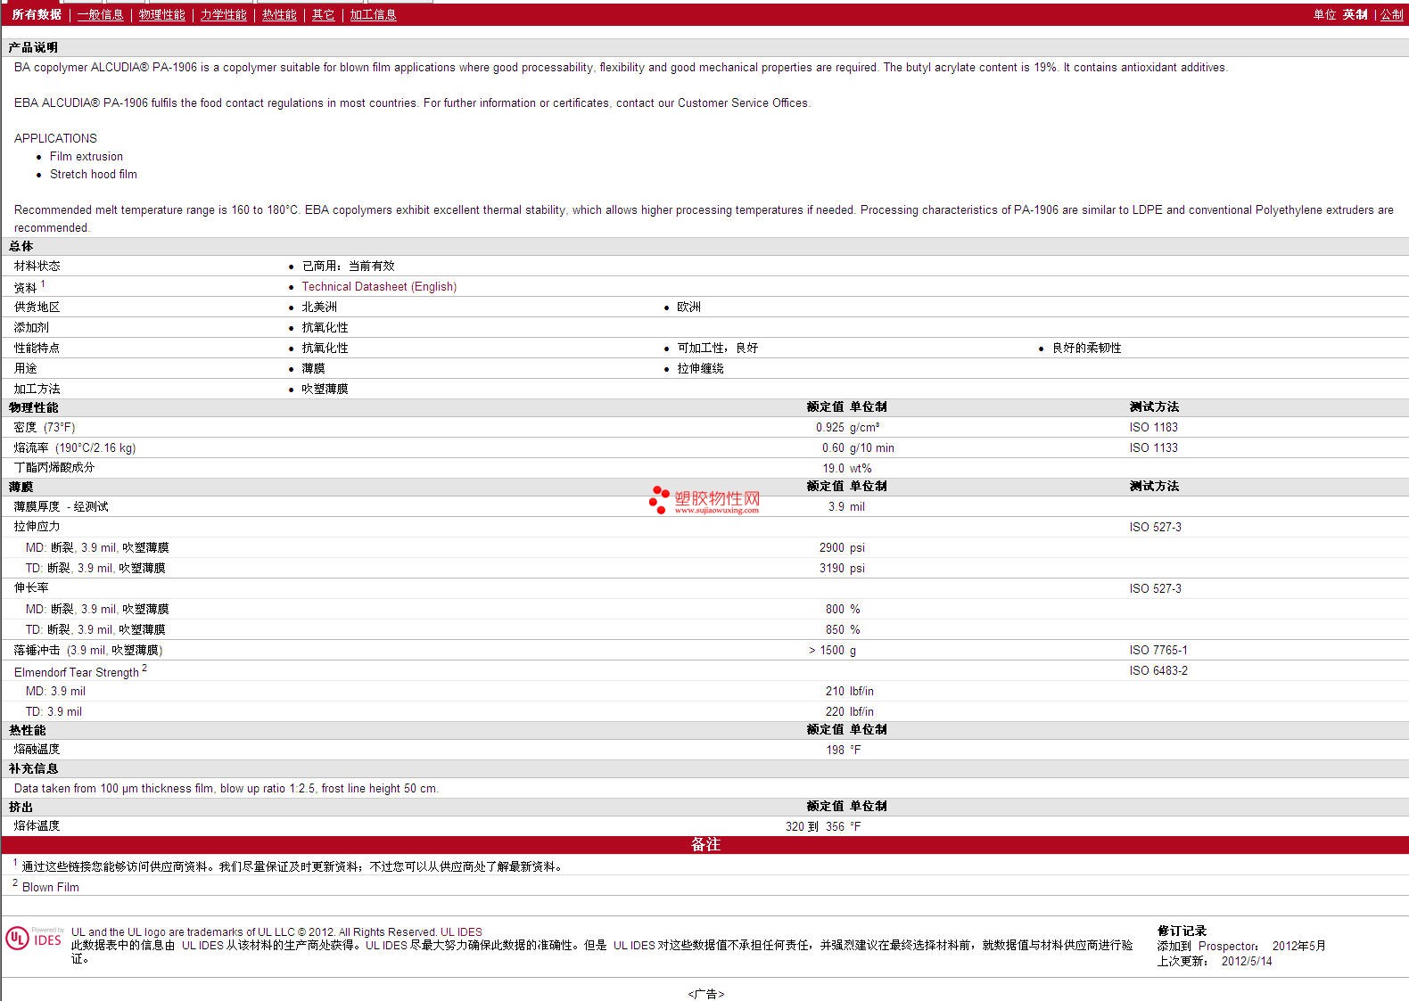Open the 力学性能 tab
The width and height of the screenshot is (1409, 1001).
point(223,15)
